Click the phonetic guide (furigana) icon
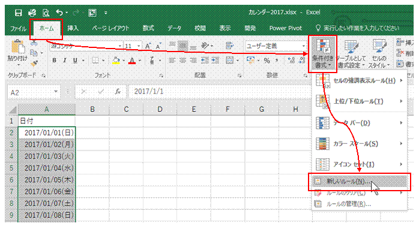419x226 pixels. (152, 61)
